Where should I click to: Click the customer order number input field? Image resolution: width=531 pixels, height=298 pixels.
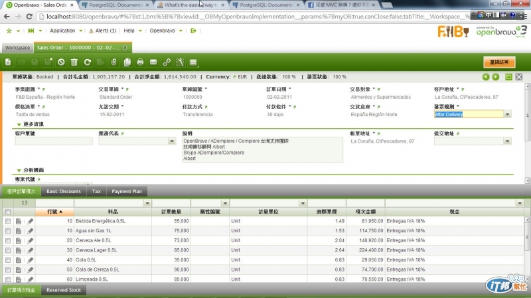coord(54,141)
